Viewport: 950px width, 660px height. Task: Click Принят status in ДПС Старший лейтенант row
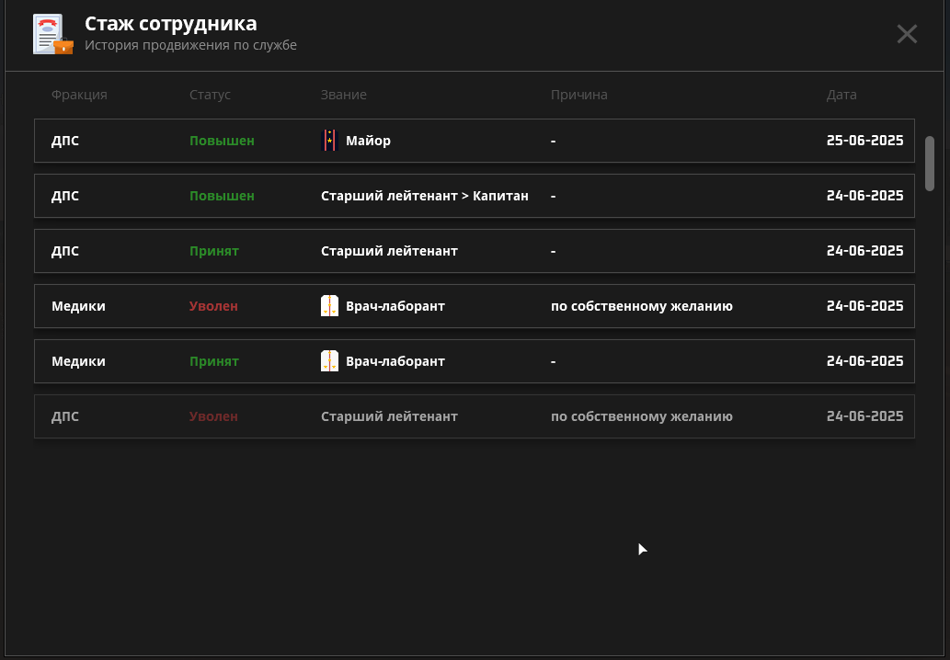click(214, 251)
